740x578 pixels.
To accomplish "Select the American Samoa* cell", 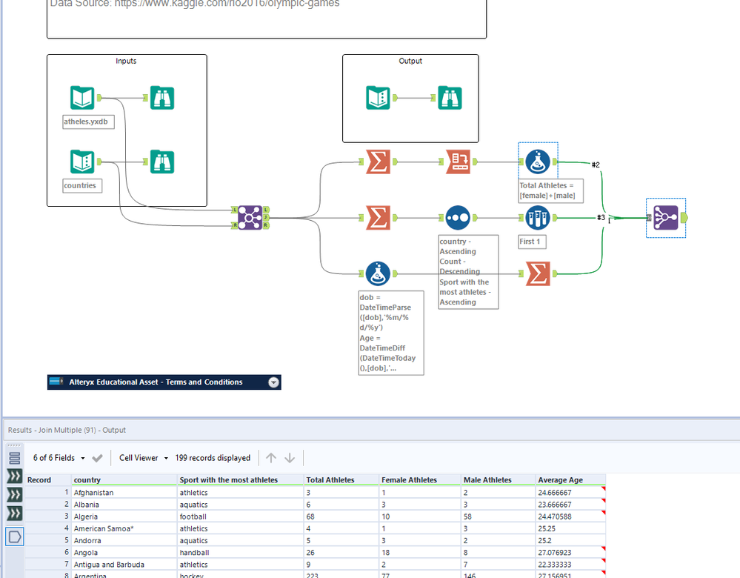I will click(x=124, y=528).
